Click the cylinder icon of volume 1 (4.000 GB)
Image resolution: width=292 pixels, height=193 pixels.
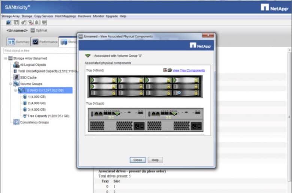click(x=25, y=96)
